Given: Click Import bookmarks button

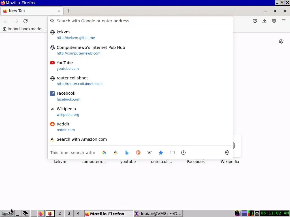Looking at the screenshot, I should tap(24, 29).
